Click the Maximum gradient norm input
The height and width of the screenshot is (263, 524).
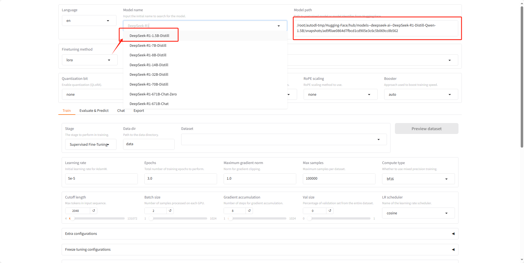[260, 179]
